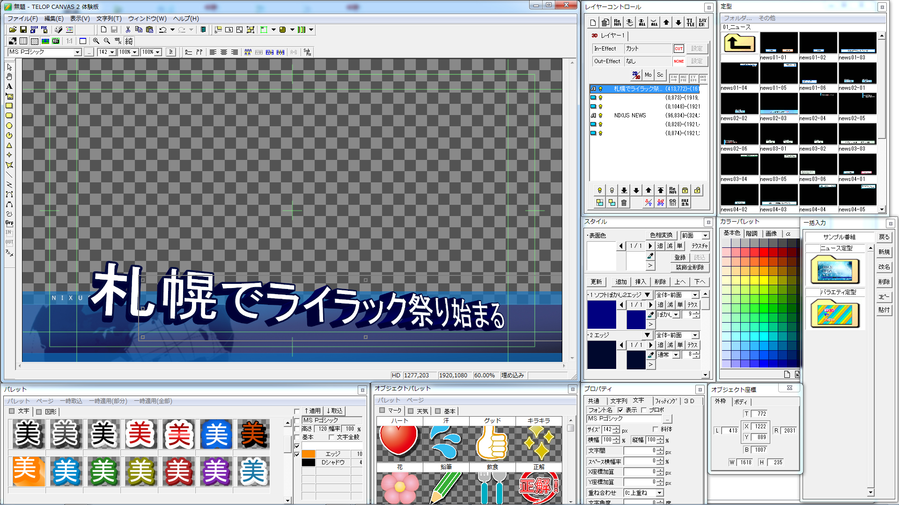Click the 色相変換 button
This screenshot has width=899, height=505.
click(661, 235)
